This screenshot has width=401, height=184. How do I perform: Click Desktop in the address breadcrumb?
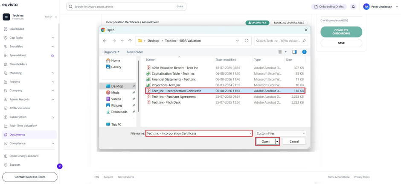coord(154,41)
